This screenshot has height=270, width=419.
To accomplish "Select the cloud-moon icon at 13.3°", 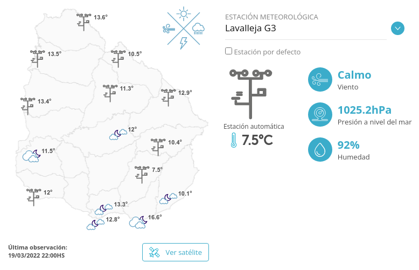I will (x=104, y=209).
